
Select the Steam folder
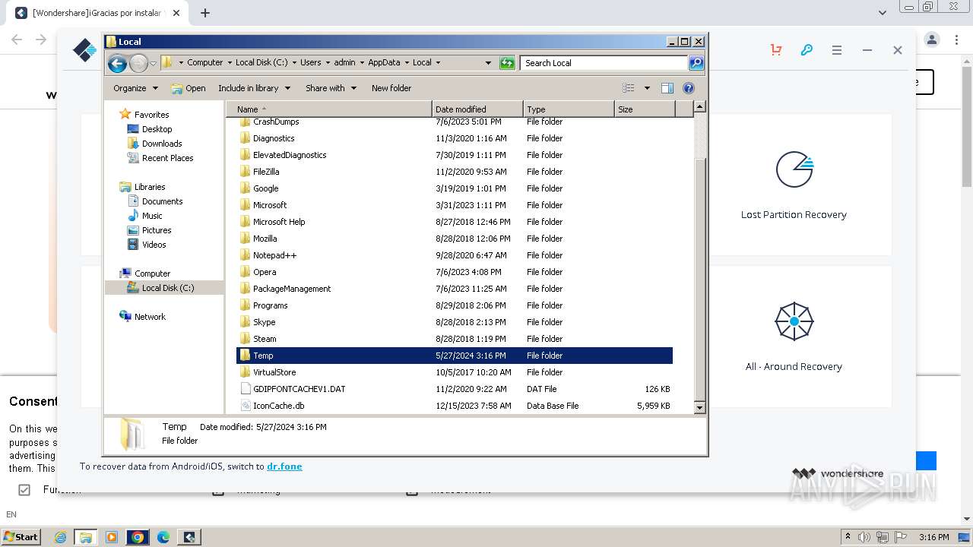455,339
